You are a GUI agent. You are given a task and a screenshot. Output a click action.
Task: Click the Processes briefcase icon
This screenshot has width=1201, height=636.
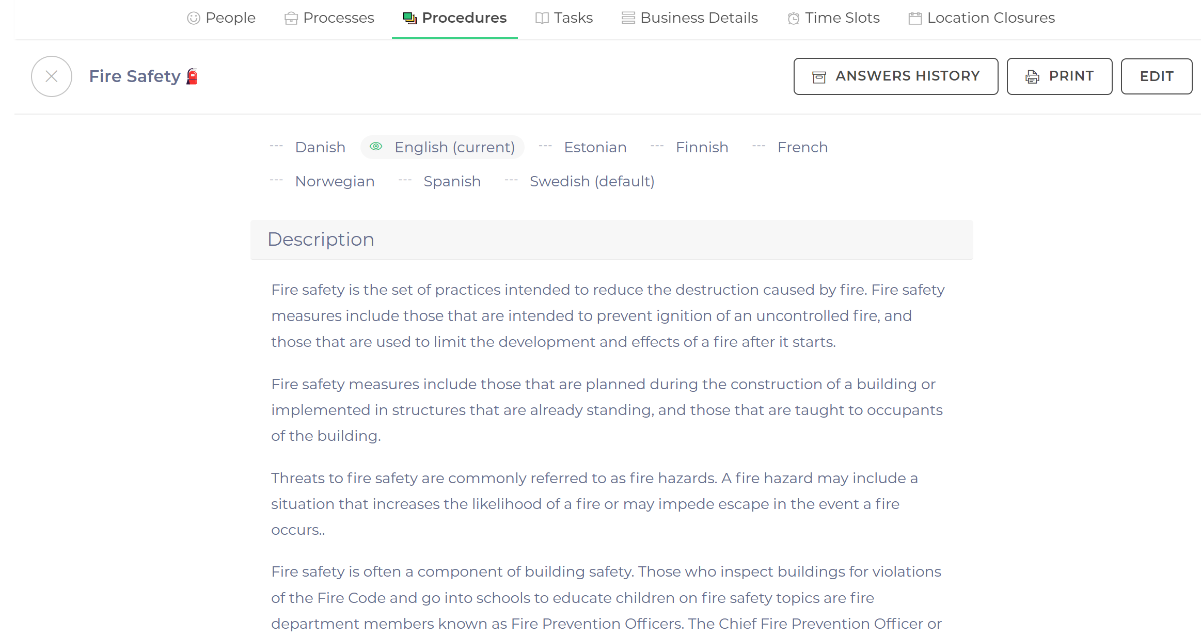291,19
